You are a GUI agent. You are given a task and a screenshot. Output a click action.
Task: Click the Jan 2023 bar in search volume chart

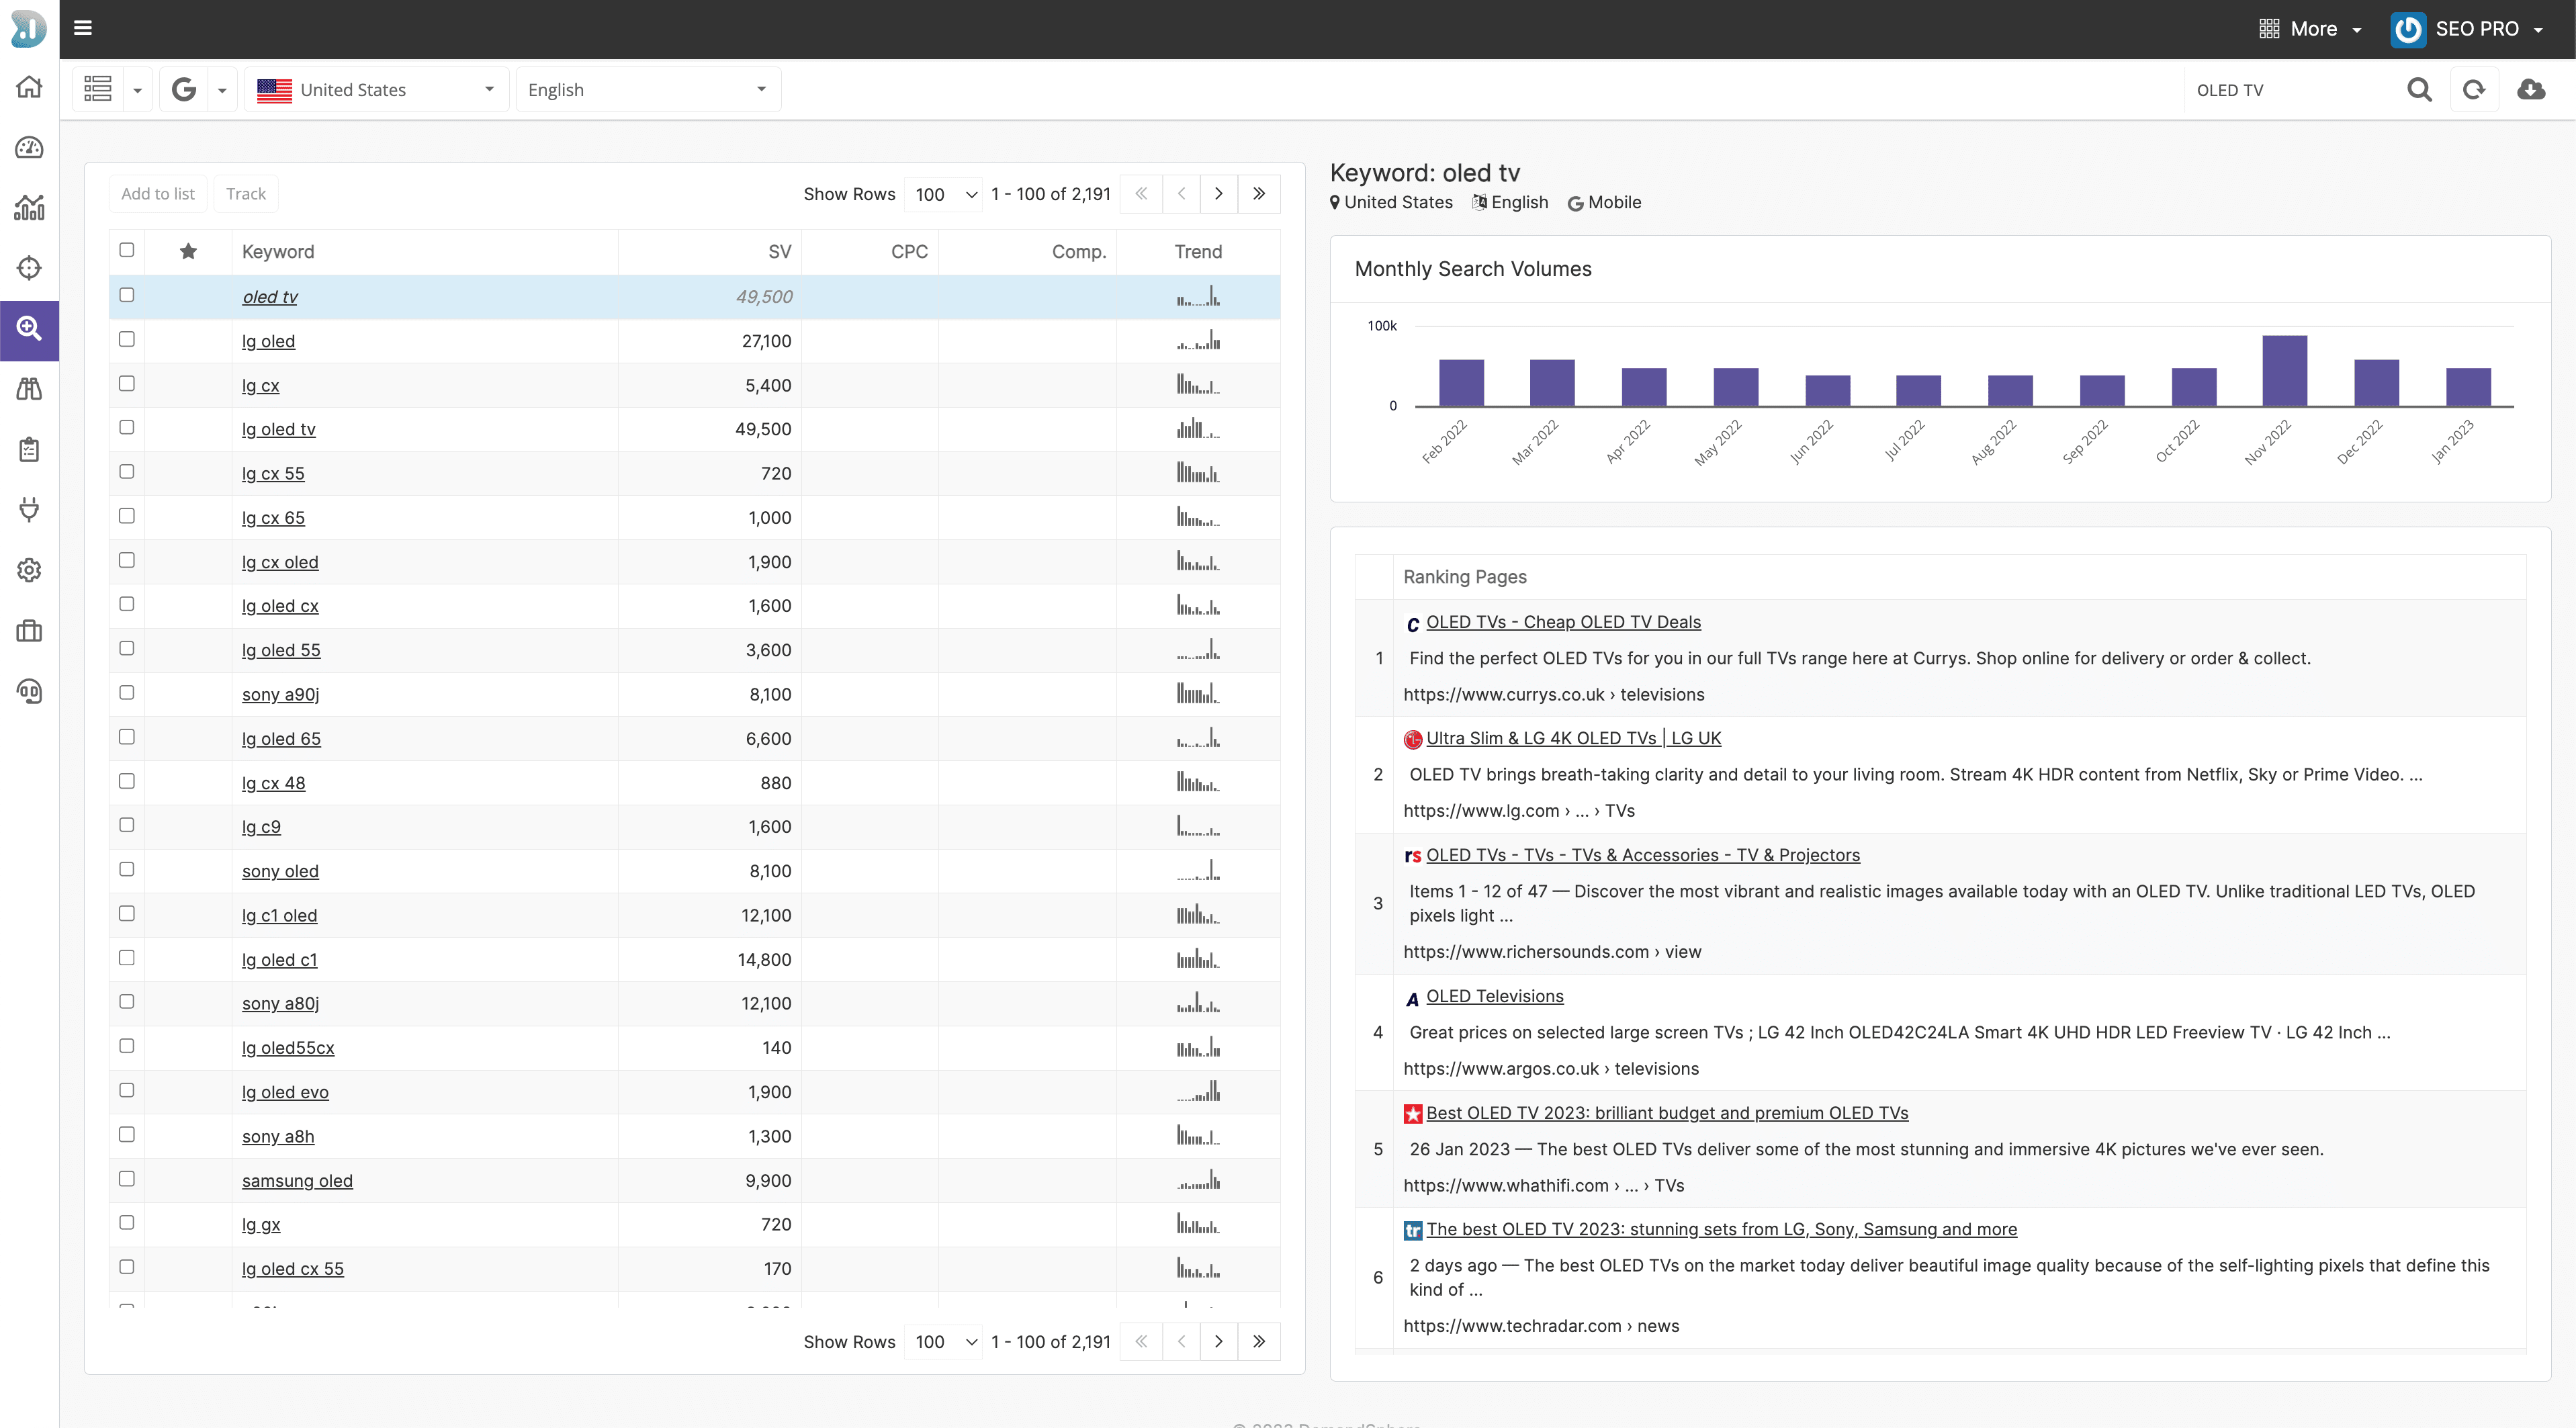coord(2468,387)
